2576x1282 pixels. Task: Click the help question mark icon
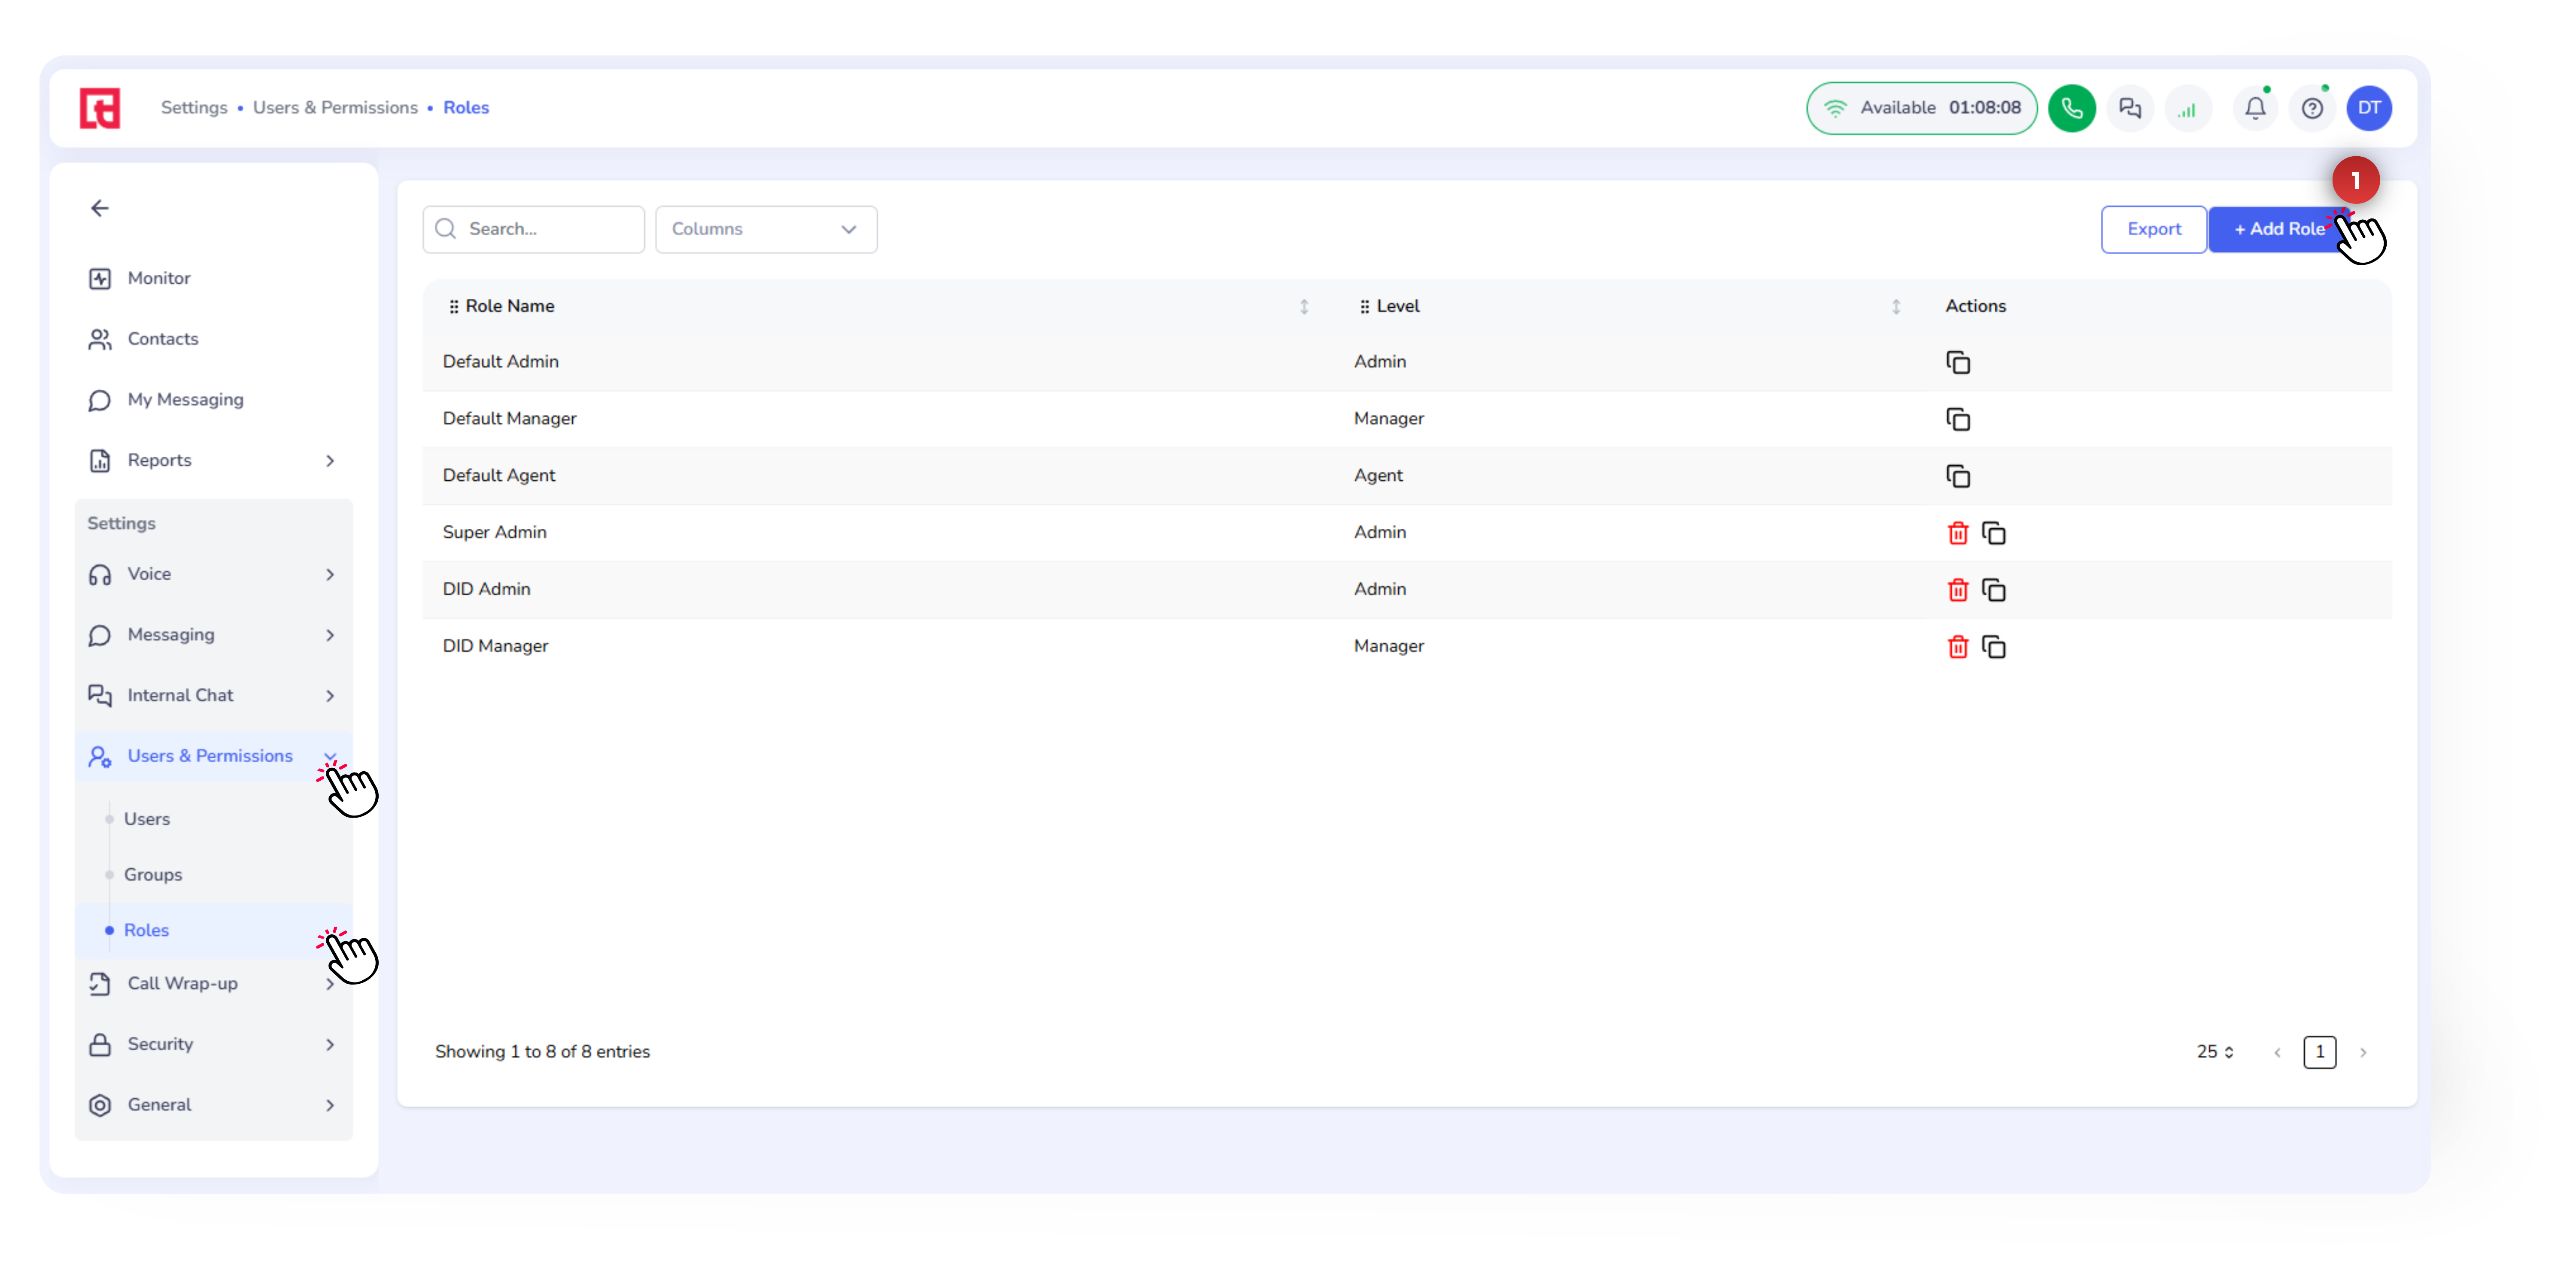click(2312, 108)
